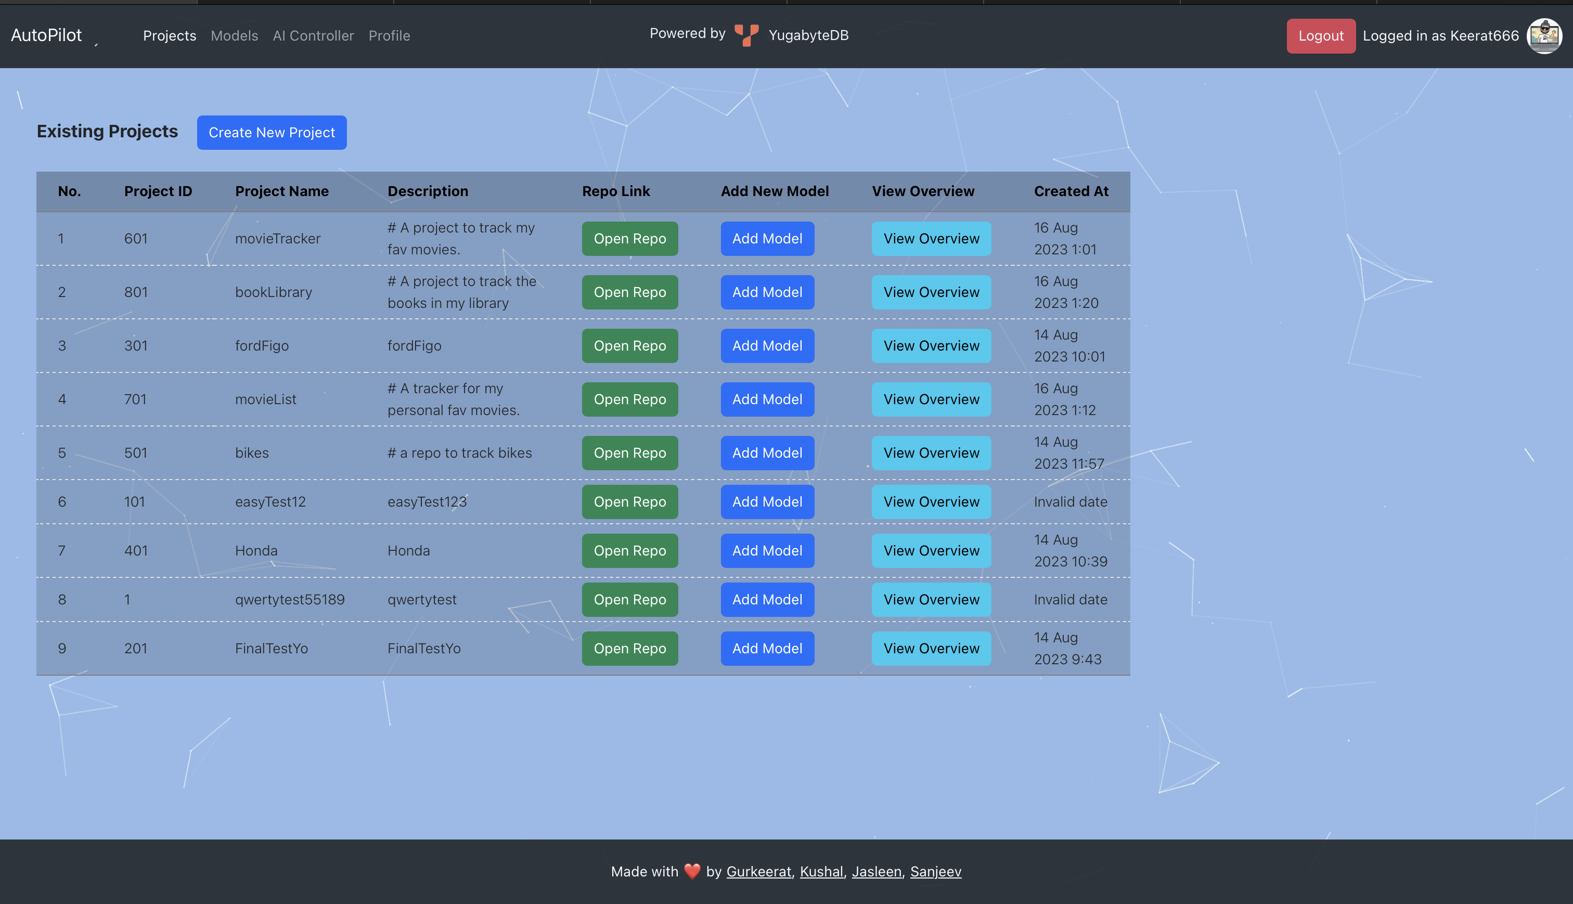Click Kushal's footer link
The height and width of the screenshot is (904, 1573).
[821, 871]
